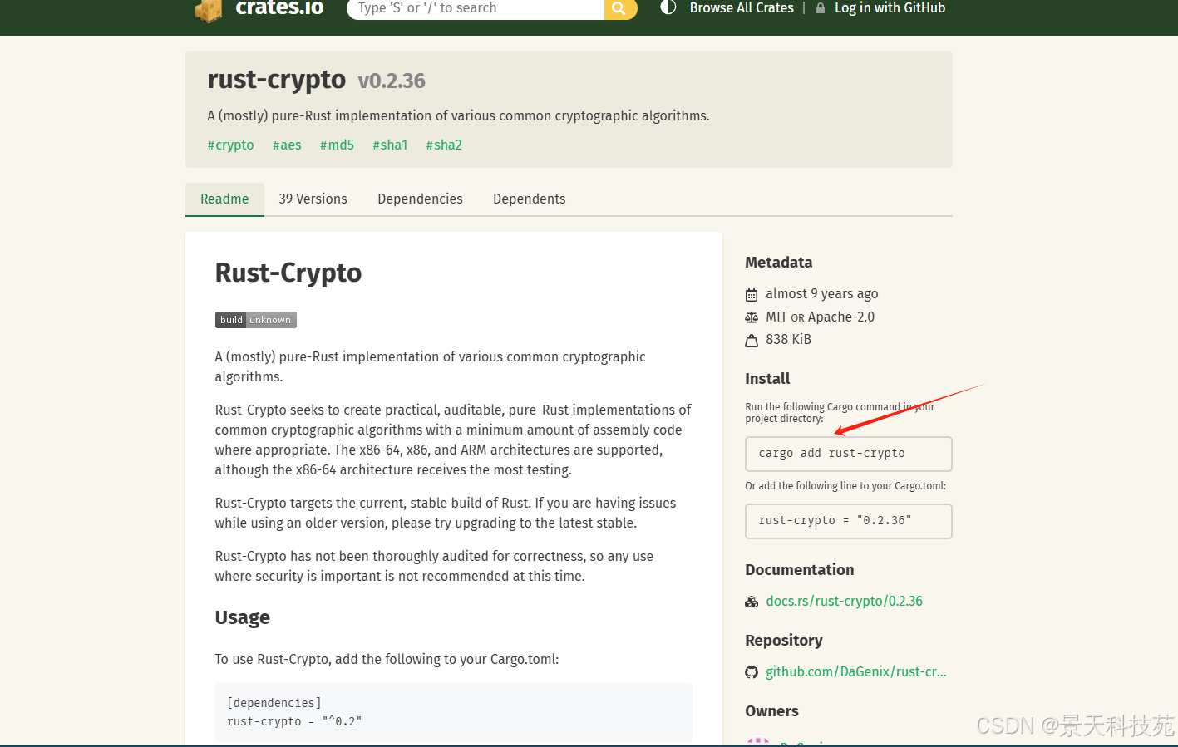1178x747 pixels.
Task: Focus the crate search input field
Action: pos(476,8)
